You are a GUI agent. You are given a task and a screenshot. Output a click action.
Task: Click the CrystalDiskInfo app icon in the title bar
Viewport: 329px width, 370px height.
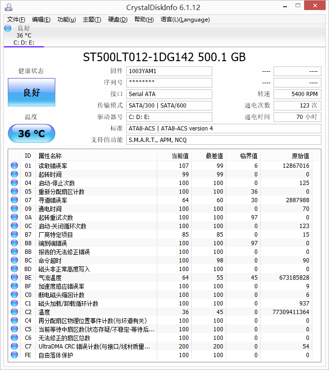(9, 7)
